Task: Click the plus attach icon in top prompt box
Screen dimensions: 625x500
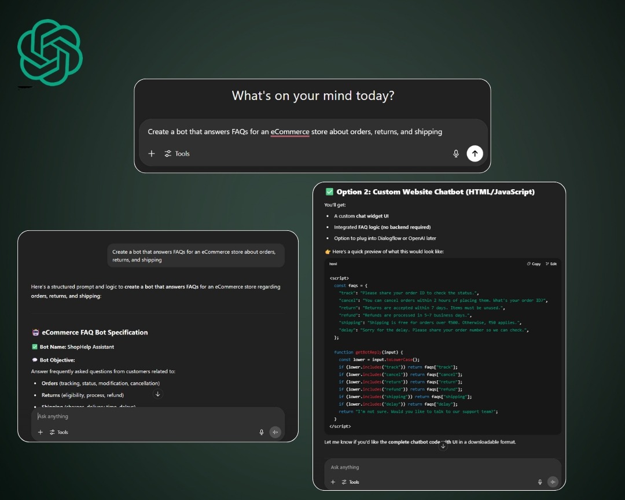Action: click(152, 153)
